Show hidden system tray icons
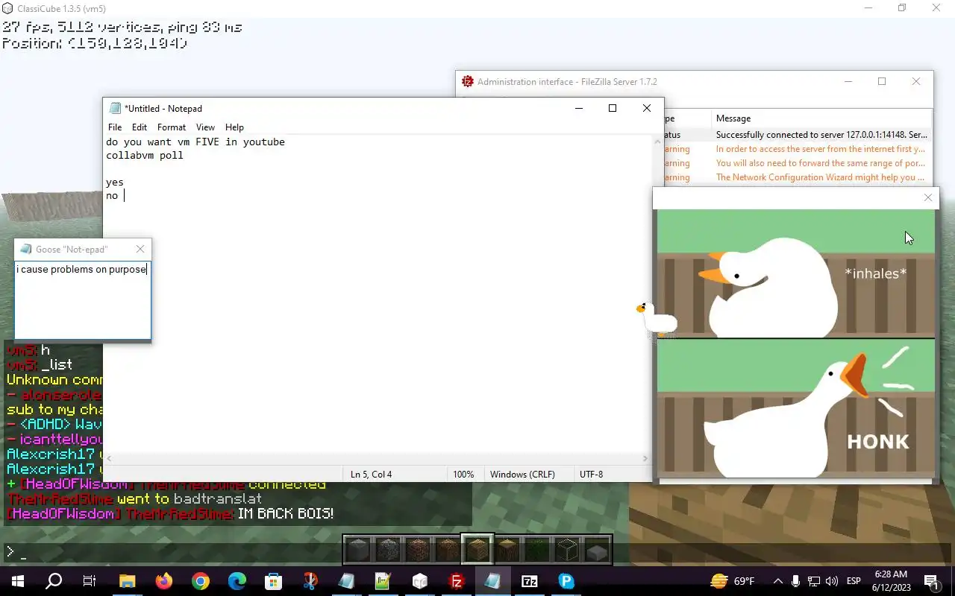 [x=778, y=581]
